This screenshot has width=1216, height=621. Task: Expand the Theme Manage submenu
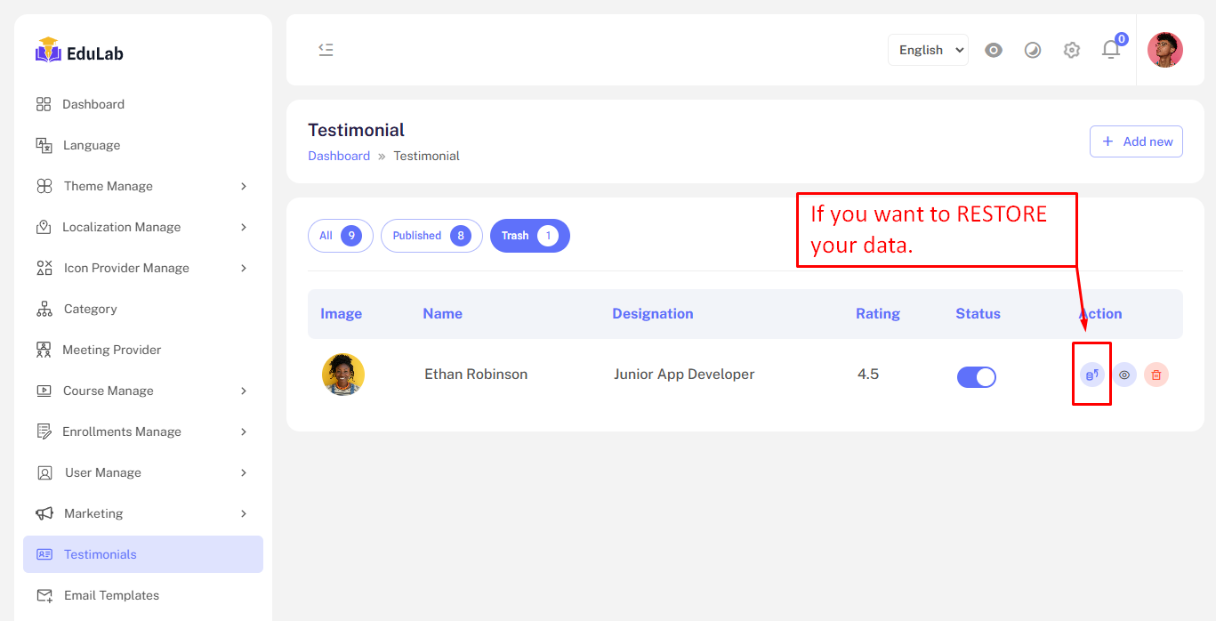click(x=142, y=186)
